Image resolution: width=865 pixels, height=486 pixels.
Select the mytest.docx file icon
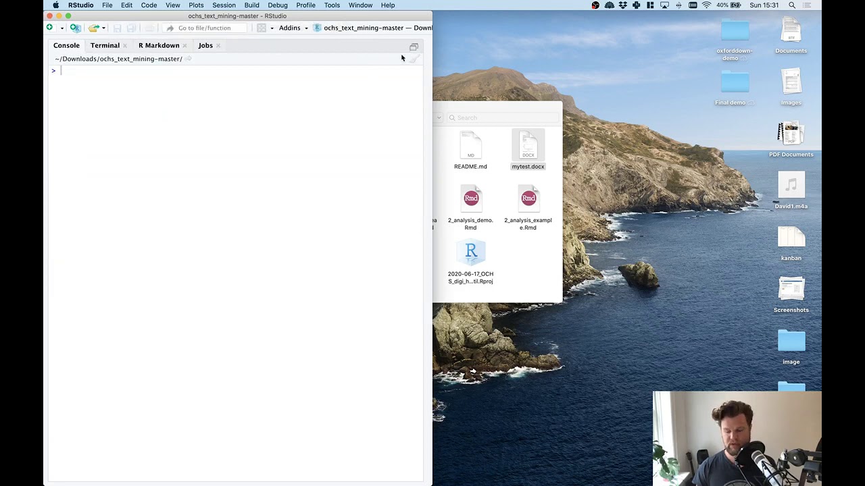[x=528, y=145]
